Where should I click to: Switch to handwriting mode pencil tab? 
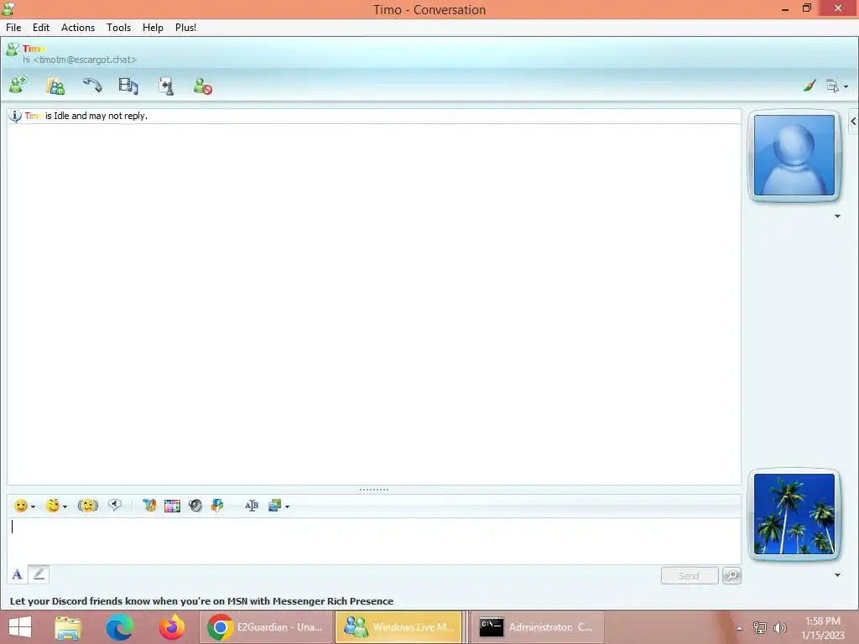pos(39,574)
